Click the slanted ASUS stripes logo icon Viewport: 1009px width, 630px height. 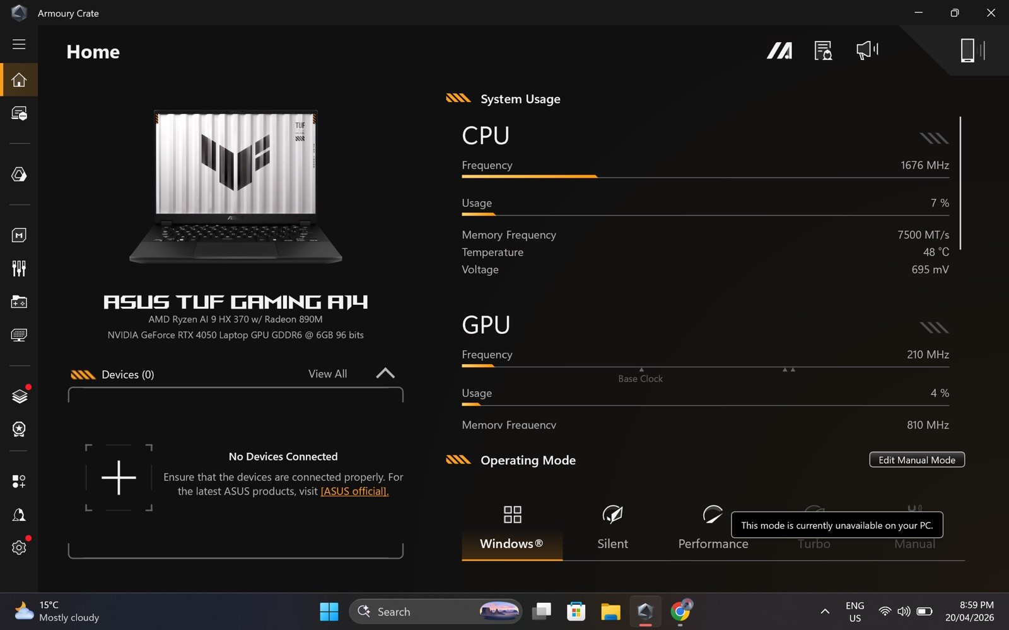click(x=779, y=50)
